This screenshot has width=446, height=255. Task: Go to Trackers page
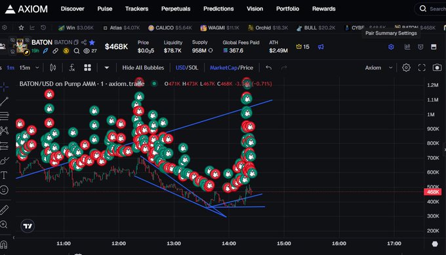click(x=137, y=9)
